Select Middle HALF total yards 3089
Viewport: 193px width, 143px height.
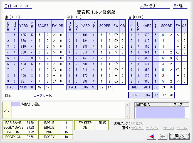click(x=85, y=87)
